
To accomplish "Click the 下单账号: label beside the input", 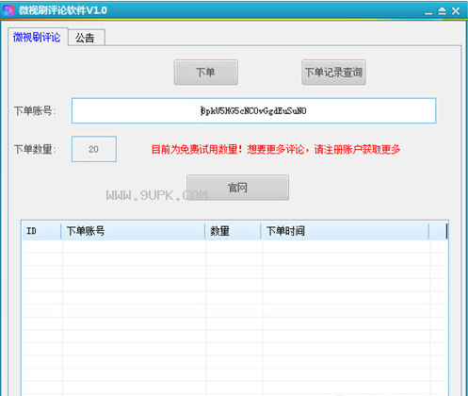I will click(x=35, y=110).
